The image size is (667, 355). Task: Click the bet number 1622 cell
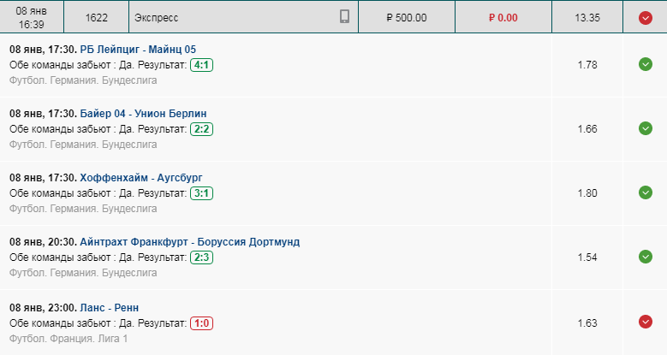97,17
